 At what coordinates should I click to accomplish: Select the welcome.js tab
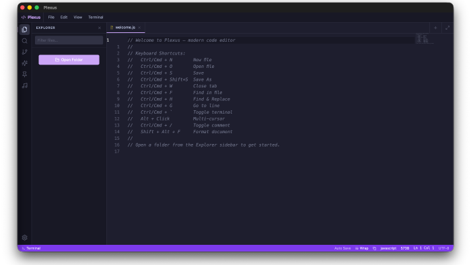[x=126, y=28]
